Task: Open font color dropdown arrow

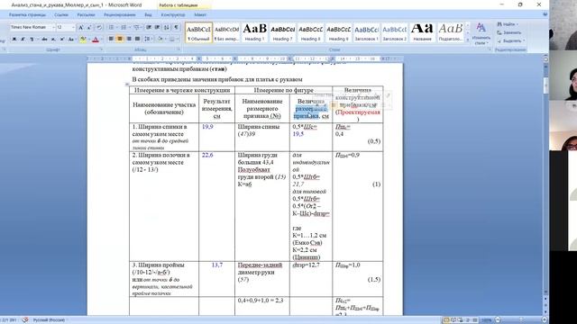Action: (102, 39)
